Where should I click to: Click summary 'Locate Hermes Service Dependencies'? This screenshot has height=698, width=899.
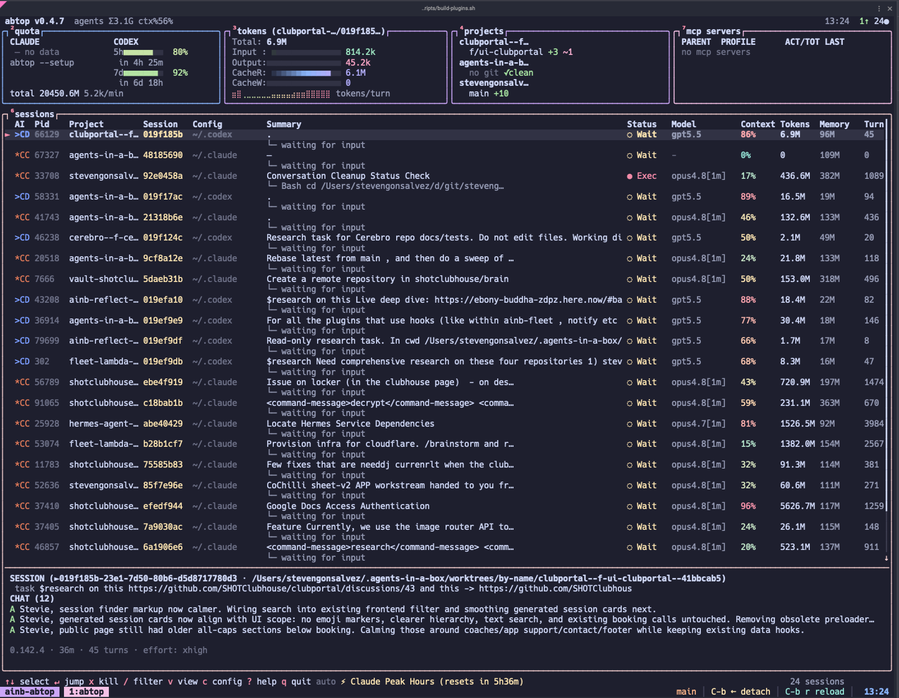tap(350, 424)
